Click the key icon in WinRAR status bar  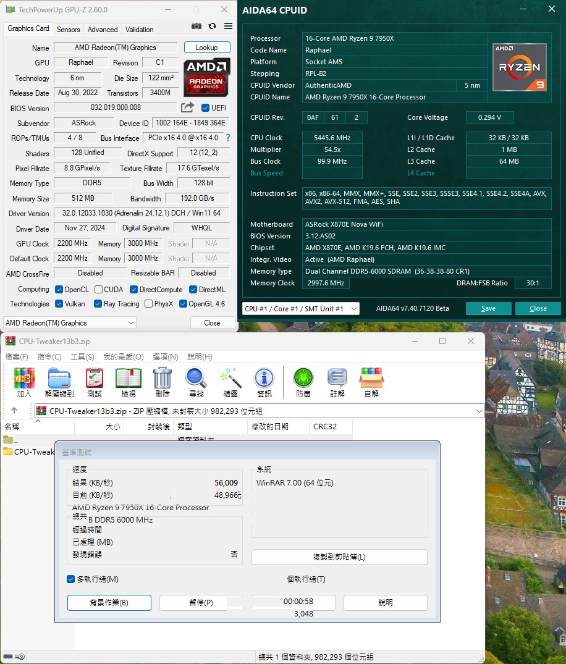20,657
